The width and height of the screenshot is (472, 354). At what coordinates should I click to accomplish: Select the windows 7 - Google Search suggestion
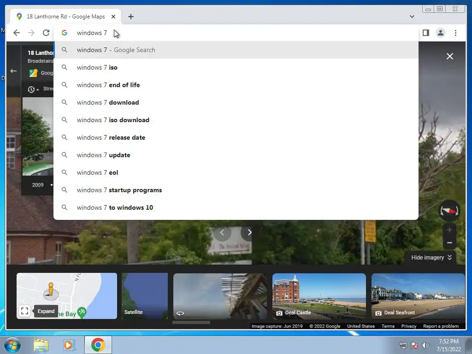tap(236, 50)
